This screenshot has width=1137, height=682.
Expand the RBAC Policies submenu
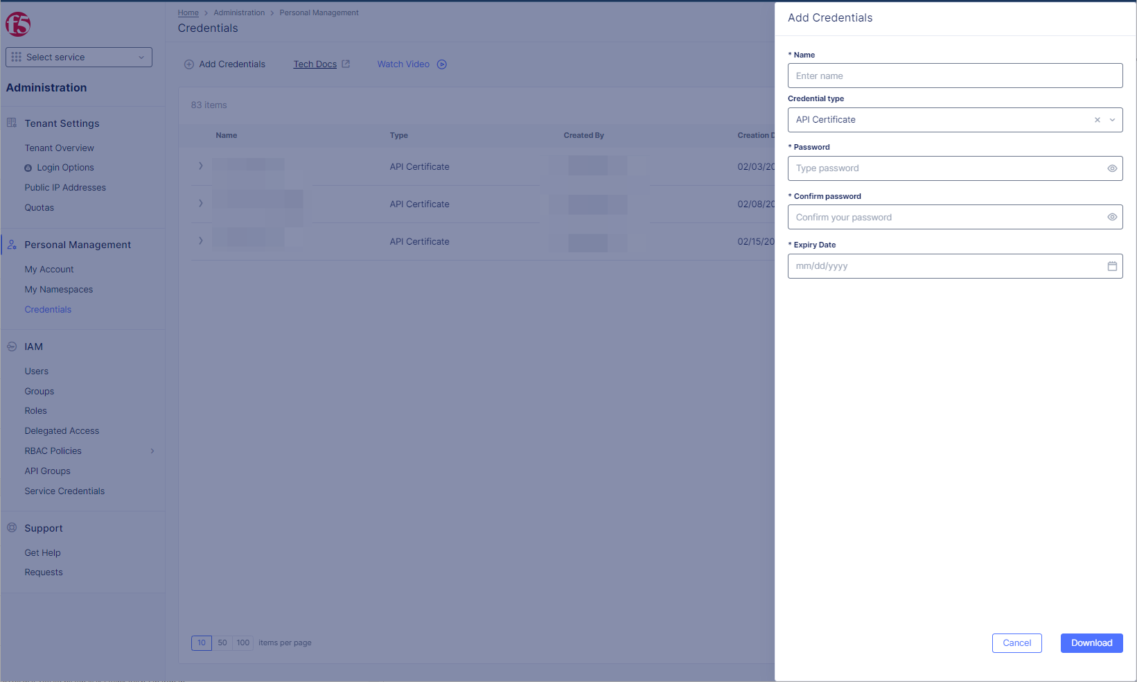(x=152, y=451)
